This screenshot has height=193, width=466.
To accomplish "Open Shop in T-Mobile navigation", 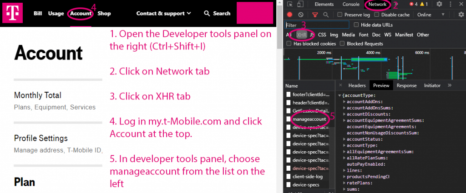I will (x=104, y=13).
